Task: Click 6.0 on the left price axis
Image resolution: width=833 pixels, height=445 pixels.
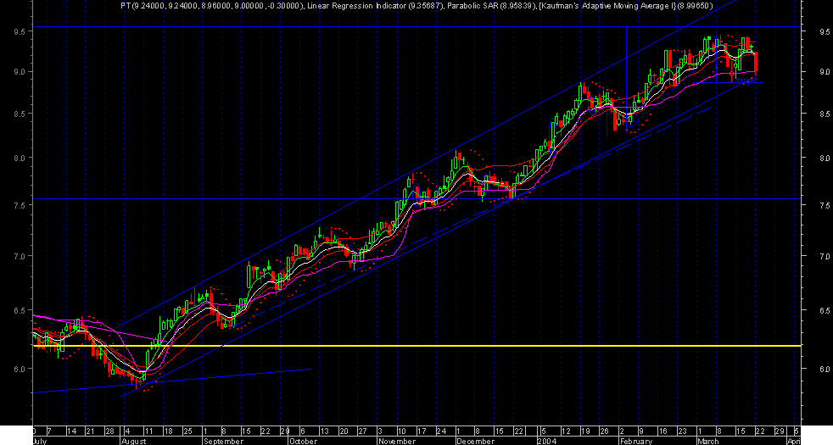Action: pos(20,369)
